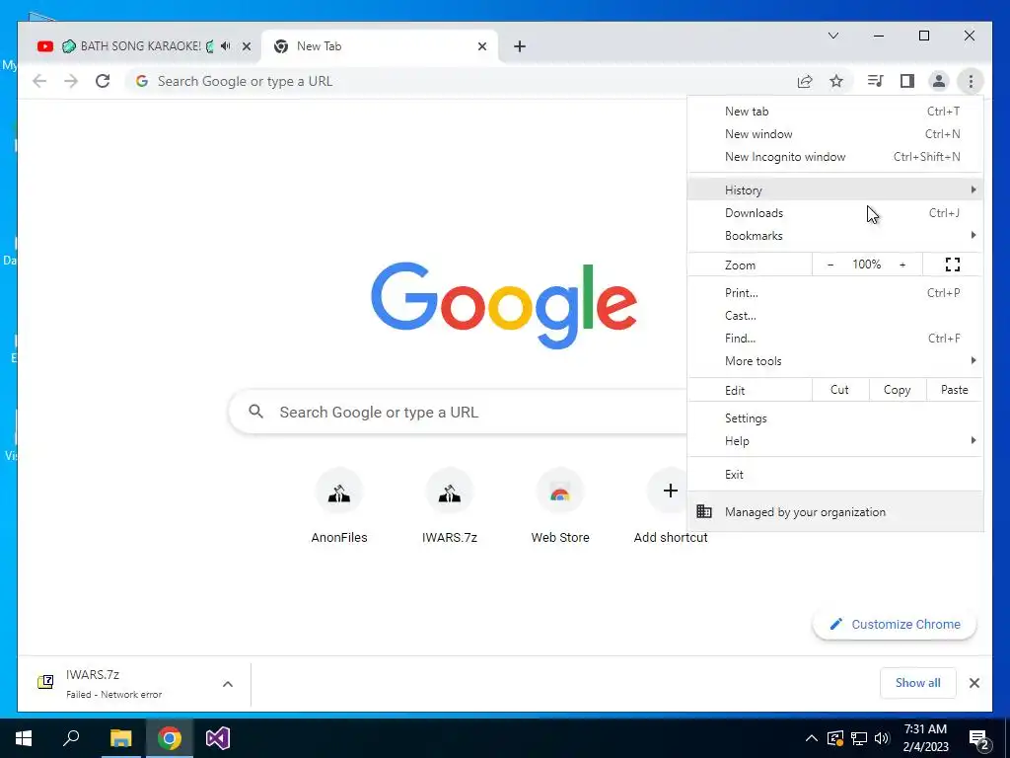Open taskbar search magnifier
This screenshot has height=758, width=1010.
71,738
